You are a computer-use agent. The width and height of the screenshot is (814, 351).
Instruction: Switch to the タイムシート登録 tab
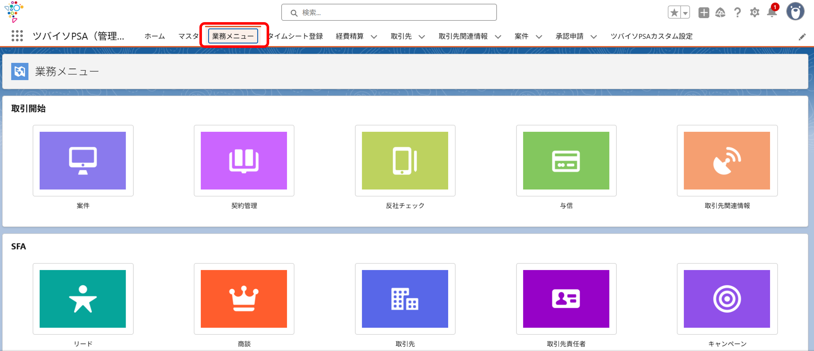(x=296, y=36)
